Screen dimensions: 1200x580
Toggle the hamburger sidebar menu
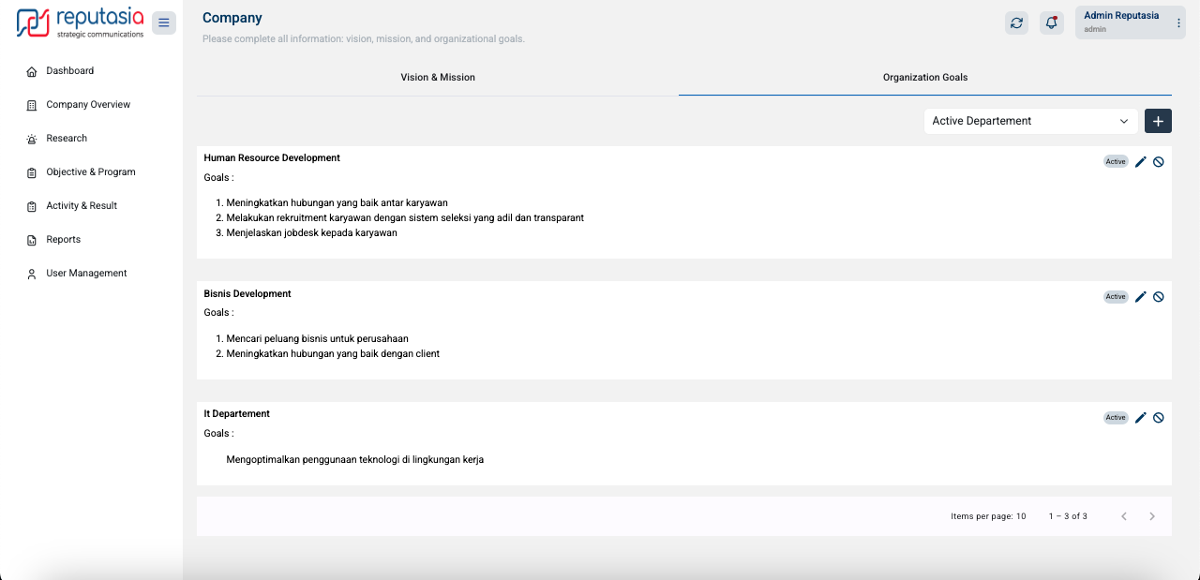tap(164, 23)
